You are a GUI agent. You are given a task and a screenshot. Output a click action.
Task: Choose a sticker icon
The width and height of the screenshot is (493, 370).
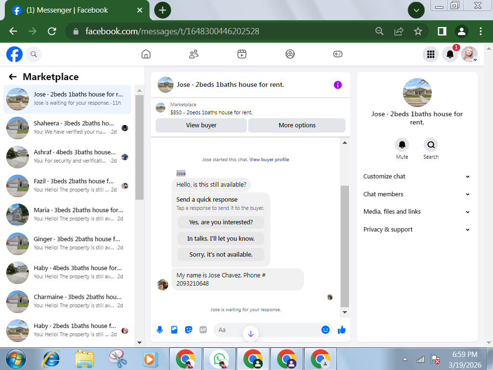pyautogui.click(x=188, y=330)
